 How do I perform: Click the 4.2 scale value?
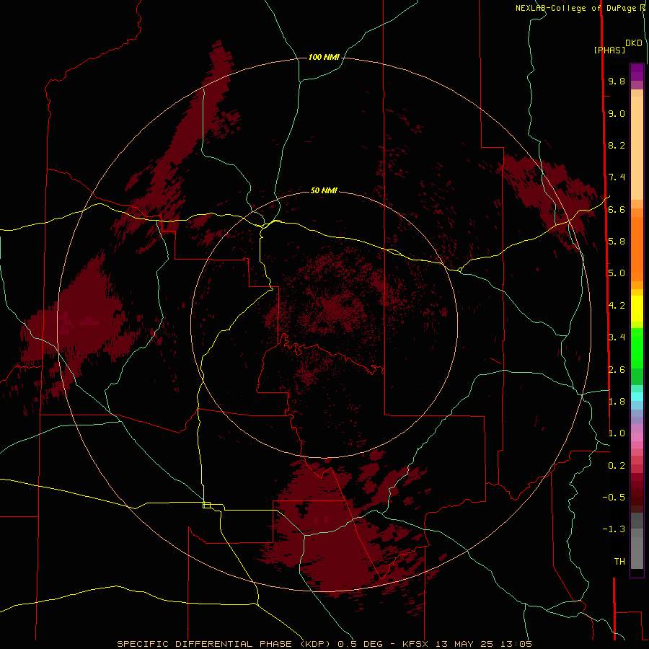617,306
